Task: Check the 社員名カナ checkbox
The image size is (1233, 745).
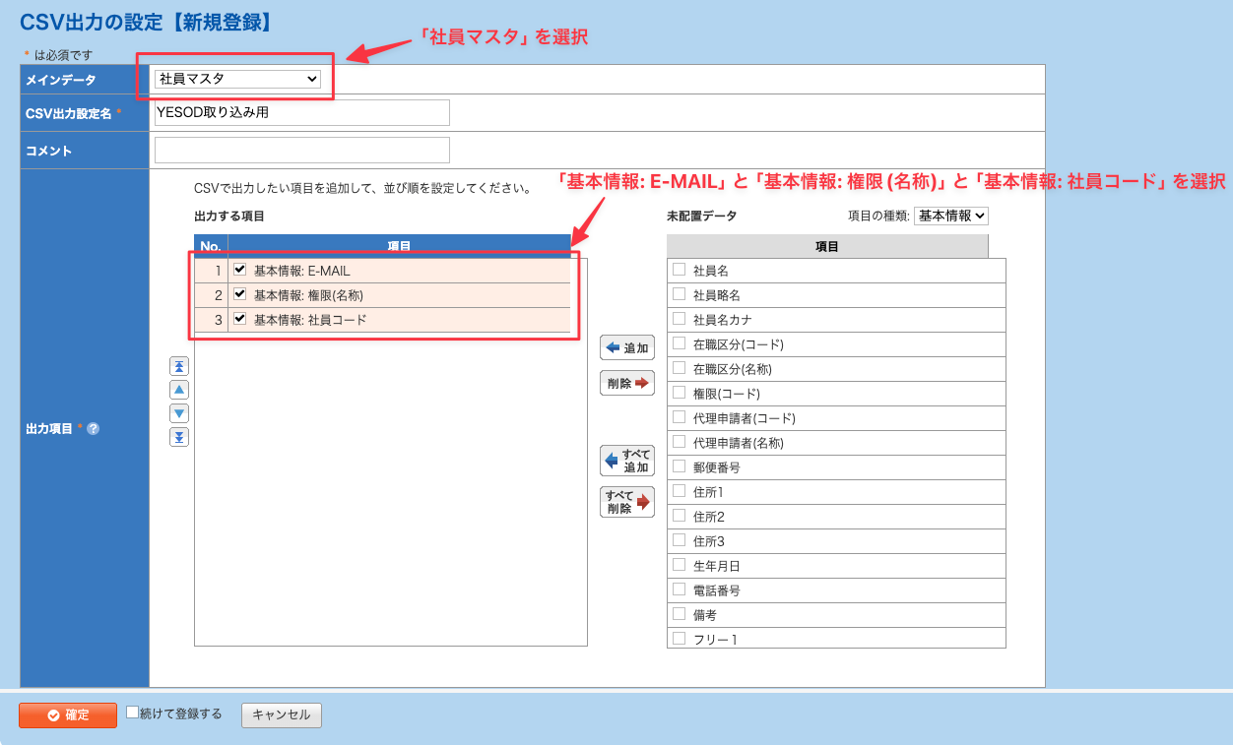Action: [679, 318]
